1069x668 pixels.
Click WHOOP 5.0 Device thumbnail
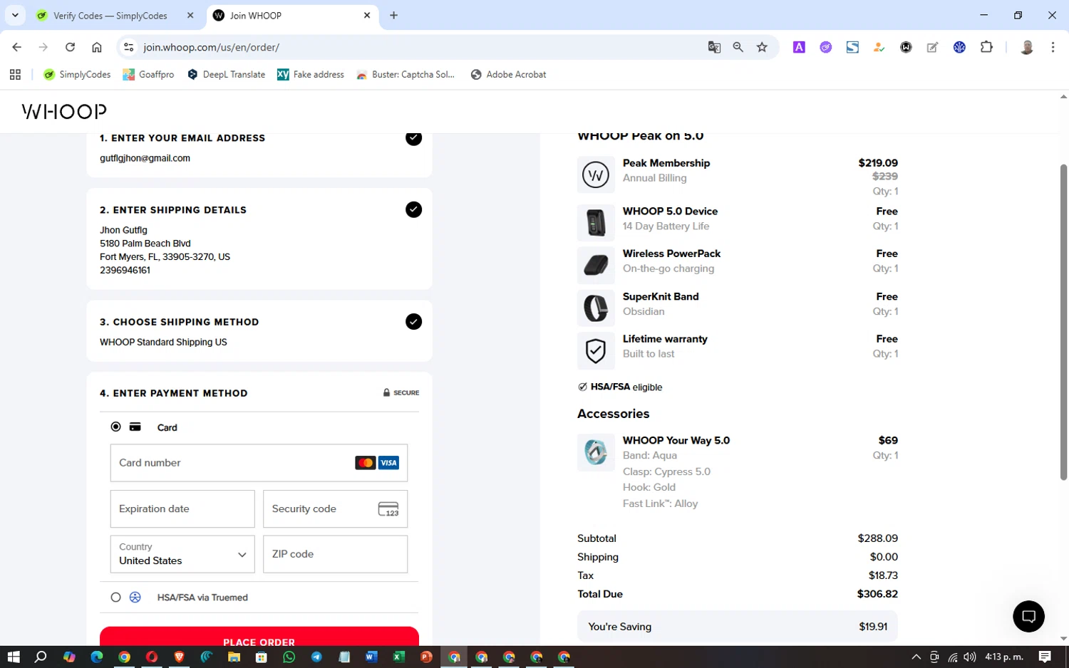point(596,222)
